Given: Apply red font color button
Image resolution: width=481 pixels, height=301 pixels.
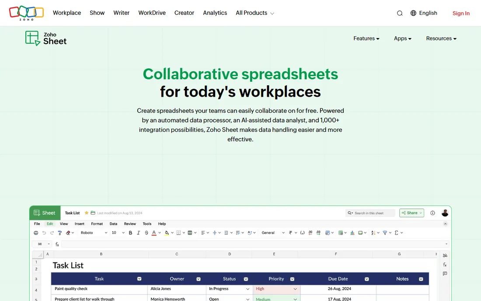Looking at the screenshot, I should [154, 233].
